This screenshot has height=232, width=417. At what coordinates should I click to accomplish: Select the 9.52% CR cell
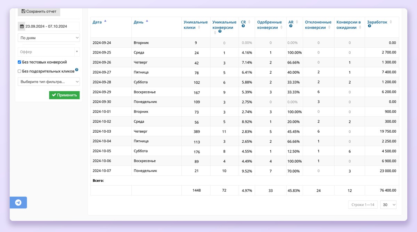[247, 171]
